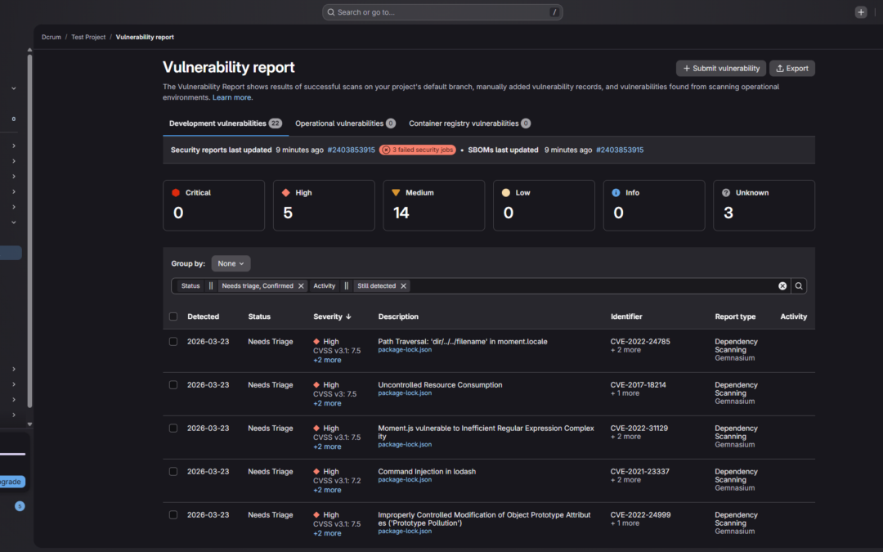The width and height of the screenshot is (883, 552).
Task: Expand + 1 more identifiers under CVE-2022-24999
Action: coord(625,524)
